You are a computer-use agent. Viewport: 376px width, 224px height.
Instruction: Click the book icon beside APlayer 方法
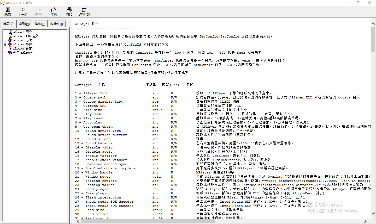pyautogui.click(x=10, y=40)
